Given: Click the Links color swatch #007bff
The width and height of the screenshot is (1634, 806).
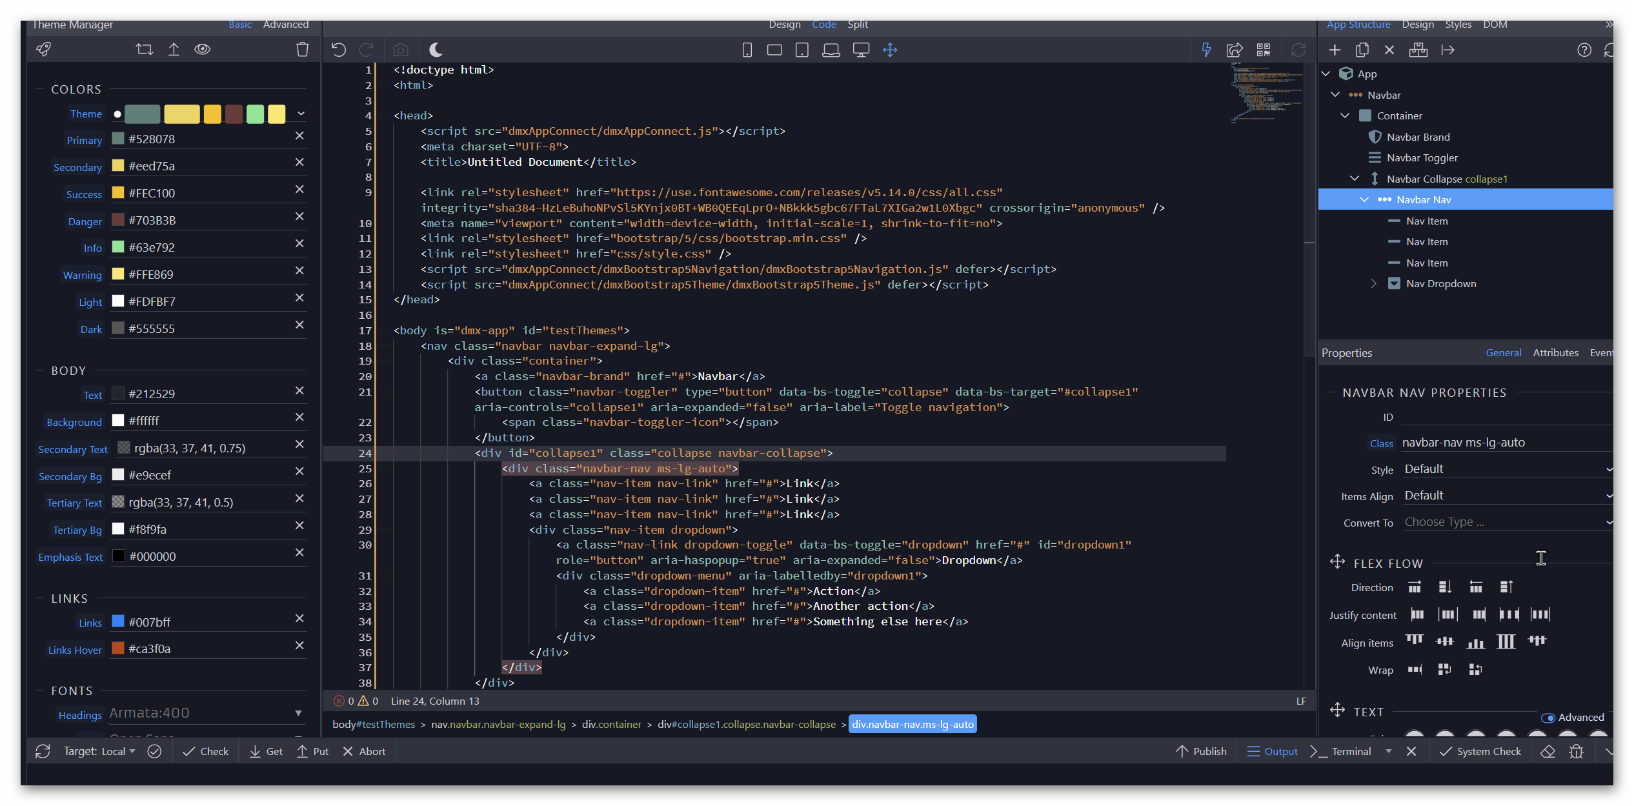Looking at the screenshot, I should pyautogui.click(x=118, y=621).
